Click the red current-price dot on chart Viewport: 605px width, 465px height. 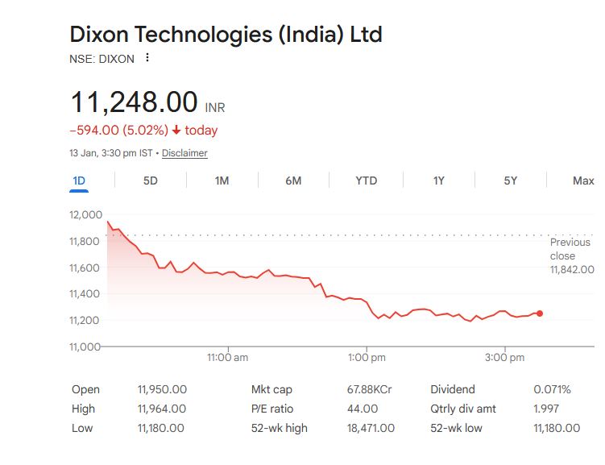click(539, 313)
